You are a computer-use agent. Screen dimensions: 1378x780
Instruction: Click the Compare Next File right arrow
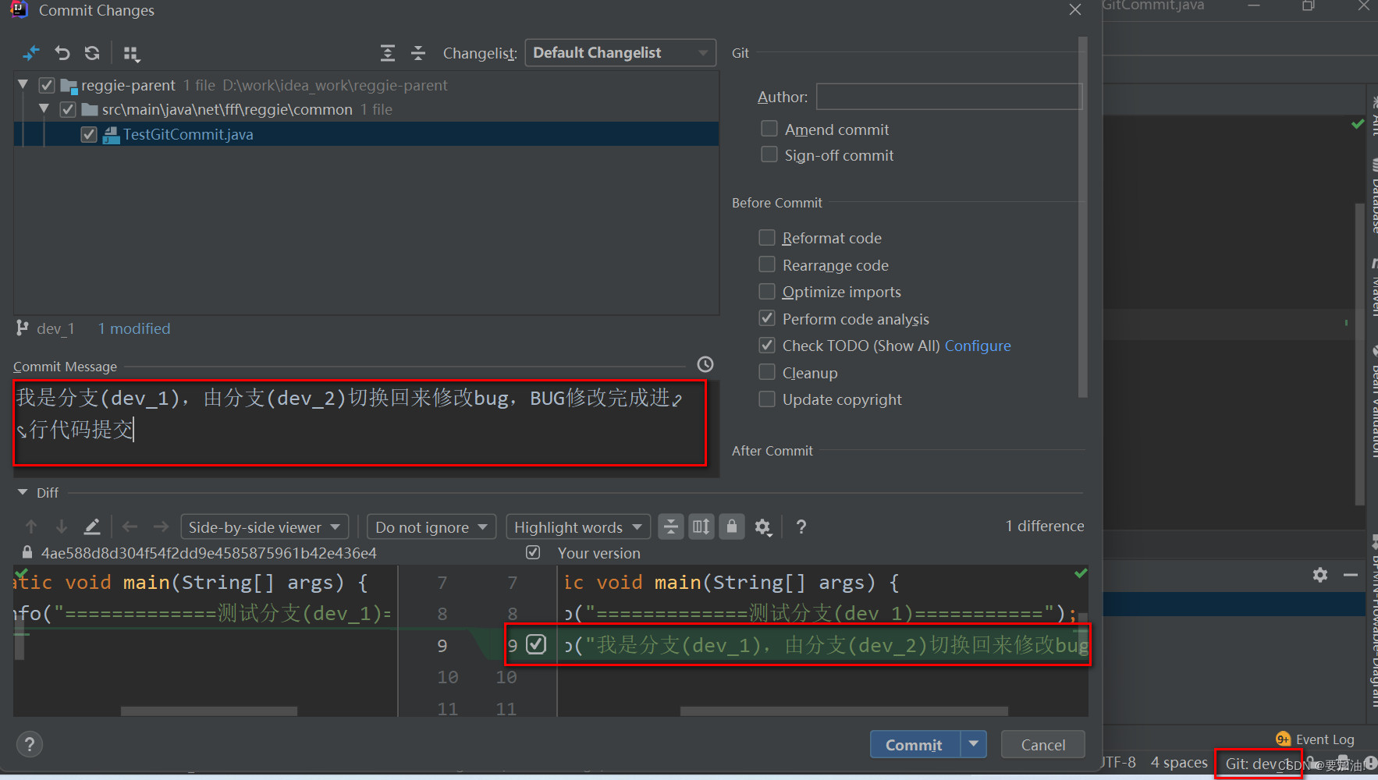161,526
